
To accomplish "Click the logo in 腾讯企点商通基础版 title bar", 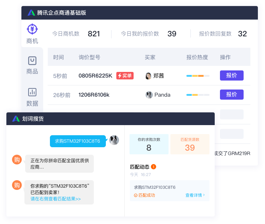I will coord(31,13).
